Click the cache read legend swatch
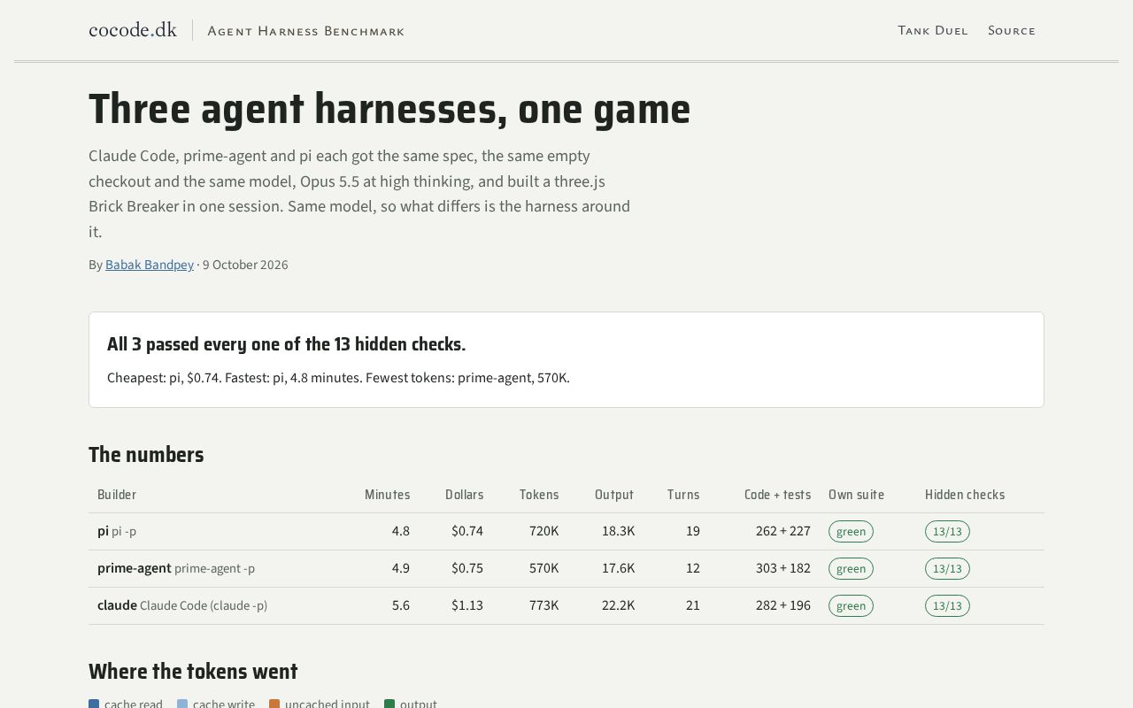 94,704
